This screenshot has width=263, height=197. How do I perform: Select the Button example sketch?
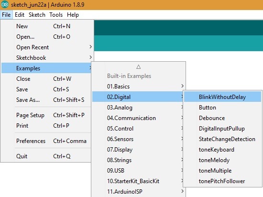(222, 108)
